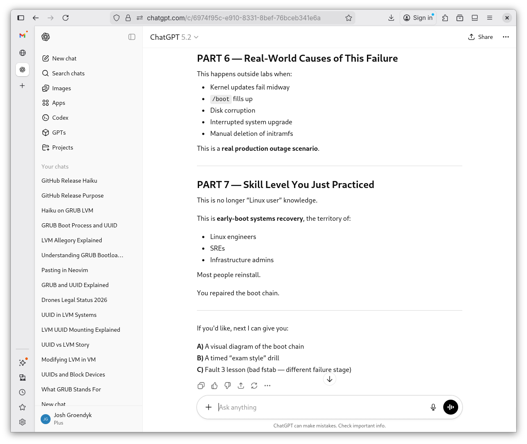
Task: Toggle the ChatGPT sidebar closed
Action: [x=132, y=37]
